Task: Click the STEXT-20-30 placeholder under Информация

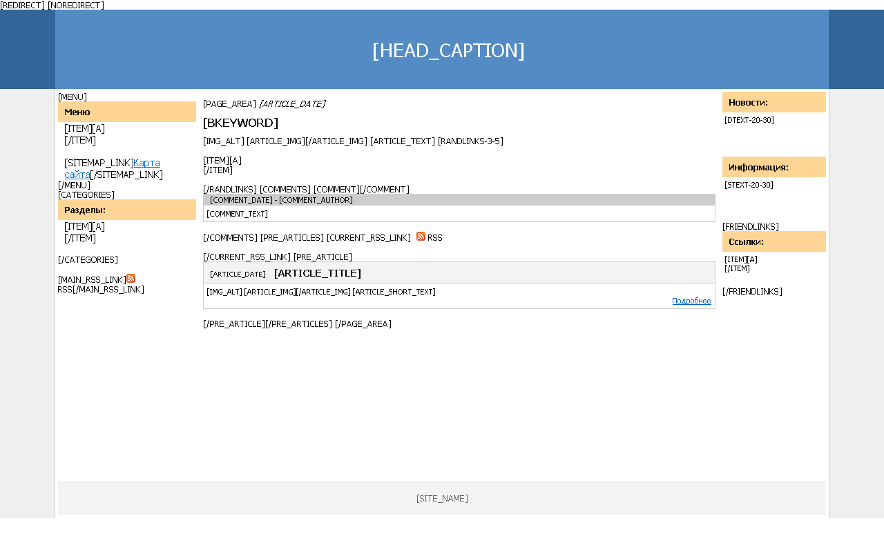Action: click(x=749, y=185)
